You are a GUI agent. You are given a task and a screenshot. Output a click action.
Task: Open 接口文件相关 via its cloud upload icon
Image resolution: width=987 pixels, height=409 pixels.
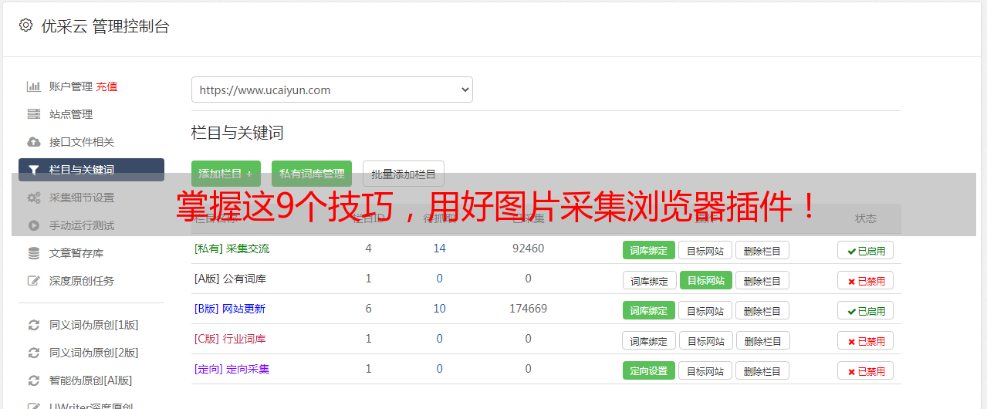point(33,142)
